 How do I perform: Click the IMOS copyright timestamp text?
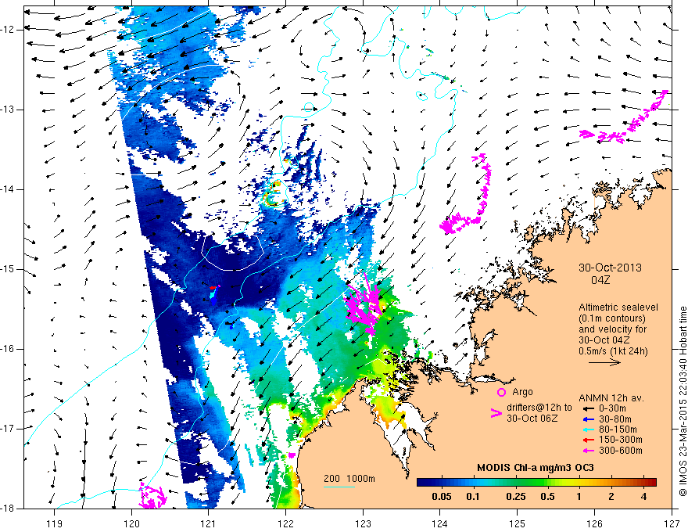click(683, 401)
